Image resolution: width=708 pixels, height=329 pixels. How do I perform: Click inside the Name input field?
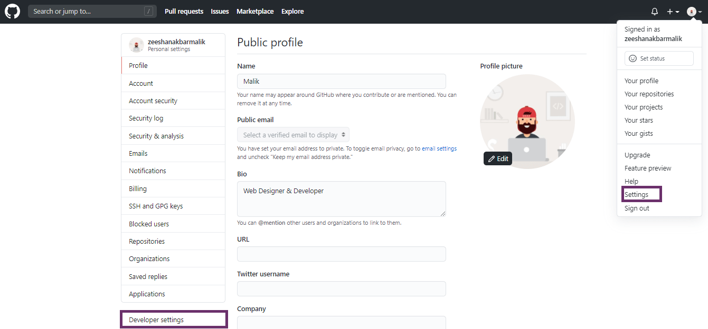tap(341, 81)
